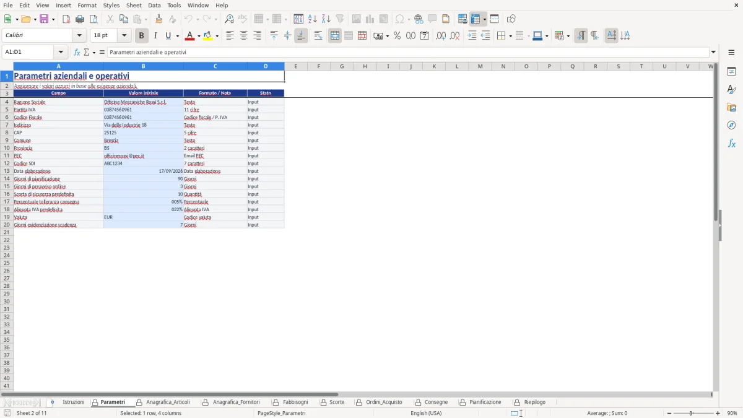Image resolution: width=743 pixels, height=418 pixels.
Task: Open the sidebar Gallery deck
Action: (731, 107)
